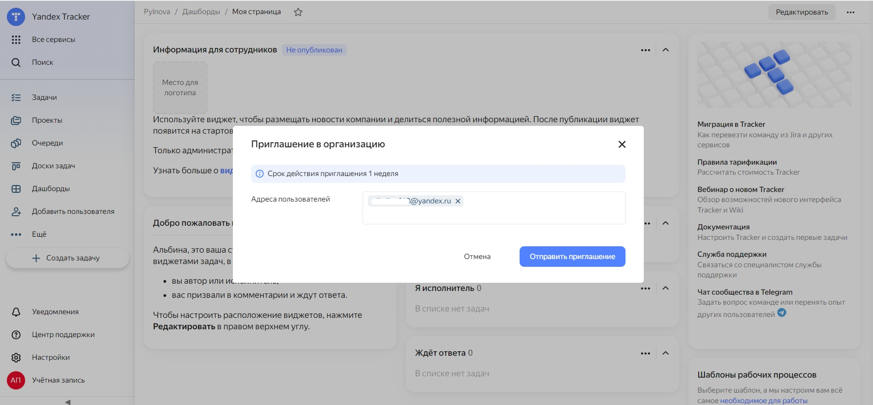
Task: Click the 'Не опубликован' status badge
Action: (x=314, y=50)
